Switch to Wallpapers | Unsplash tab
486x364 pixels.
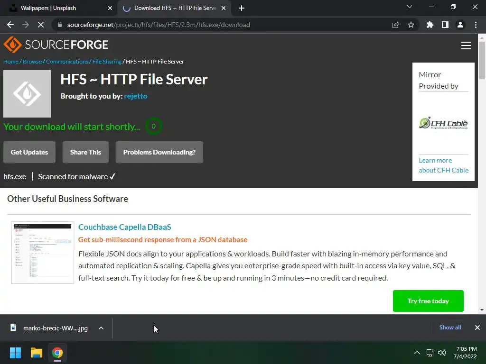[59, 8]
